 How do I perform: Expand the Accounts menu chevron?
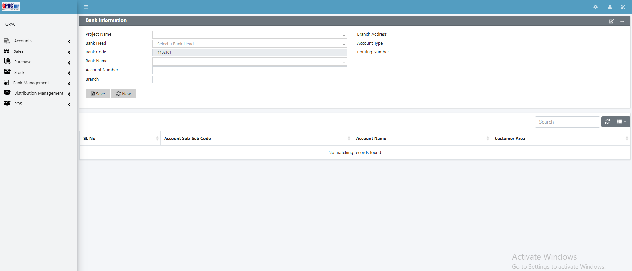tap(69, 42)
